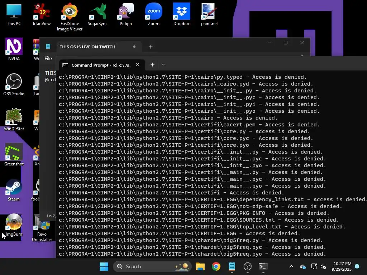The height and width of the screenshot is (275, 367).
Task: Select the Command Prompt terminal tab
Action: click(102, 65)
